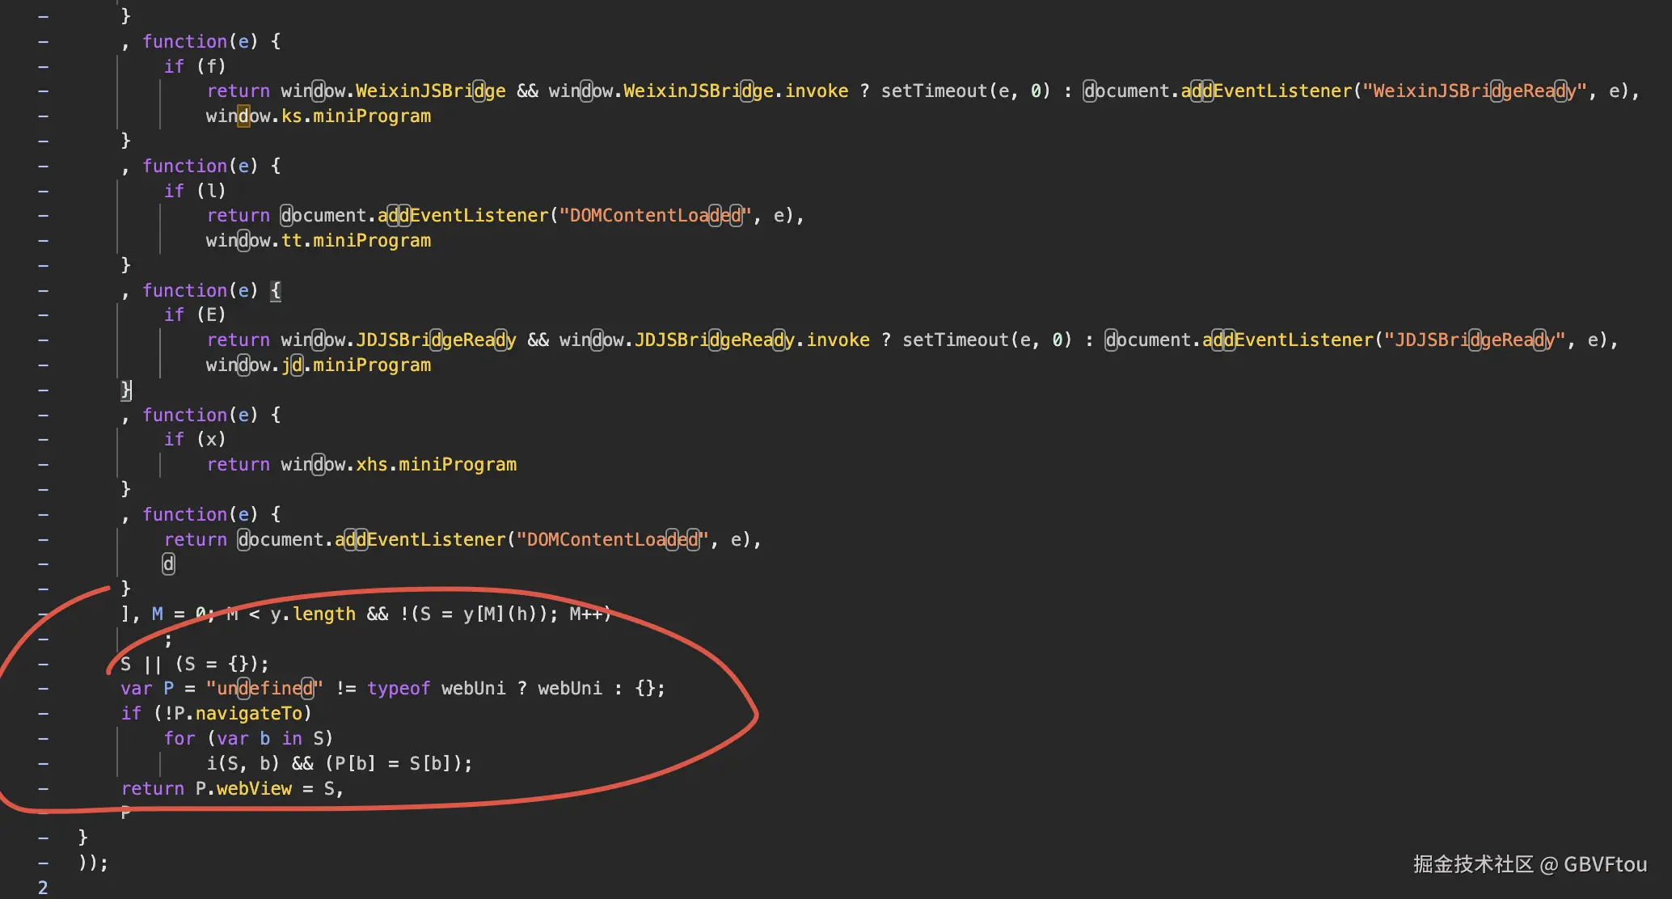1672x899 pixels.
Task: Click line number 2 in the gutter
Action: (43, 887)
